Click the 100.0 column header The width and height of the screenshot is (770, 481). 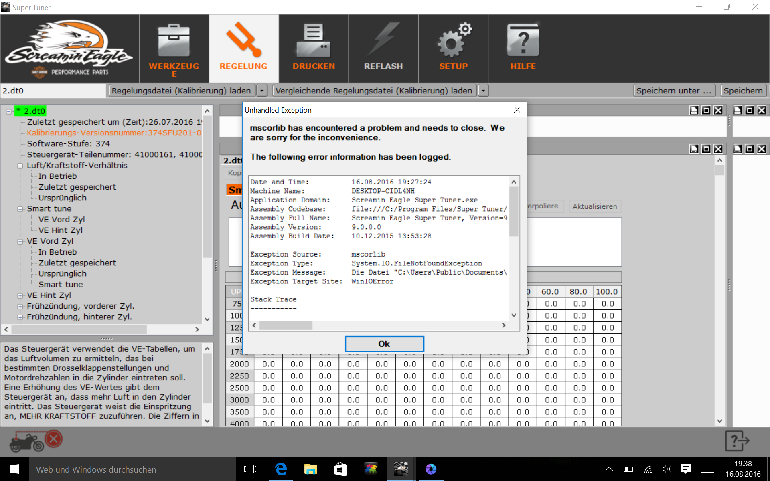tap(607, 292)
